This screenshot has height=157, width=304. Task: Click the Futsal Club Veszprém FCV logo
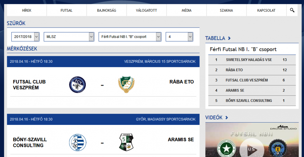77,84
